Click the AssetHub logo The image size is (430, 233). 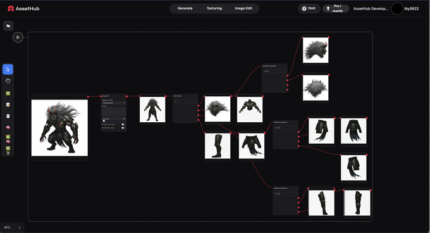click(23, 8)
